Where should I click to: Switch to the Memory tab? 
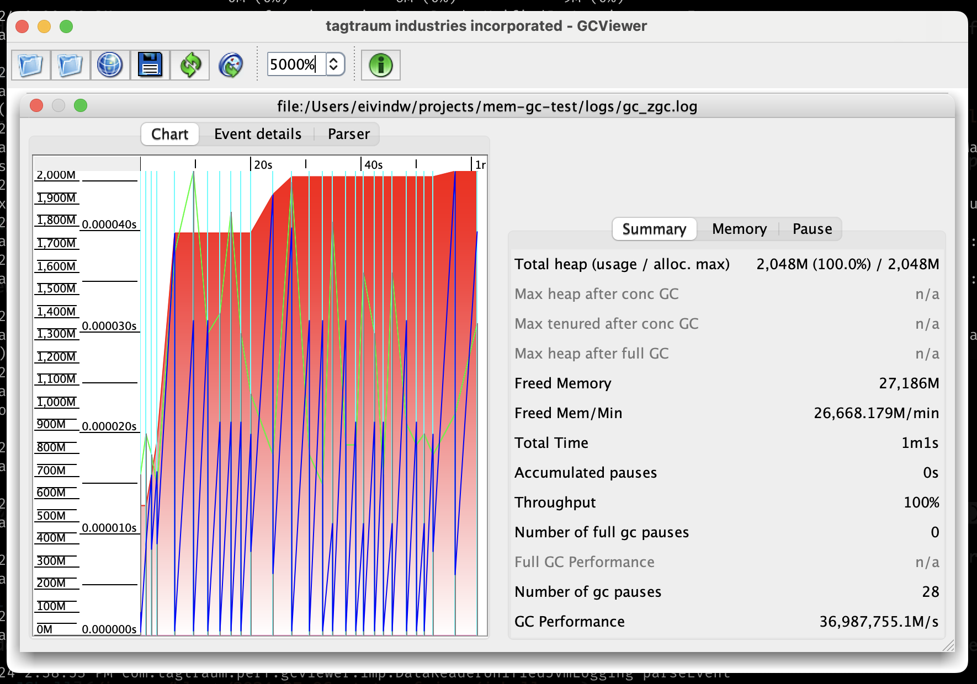coord(739,229)
